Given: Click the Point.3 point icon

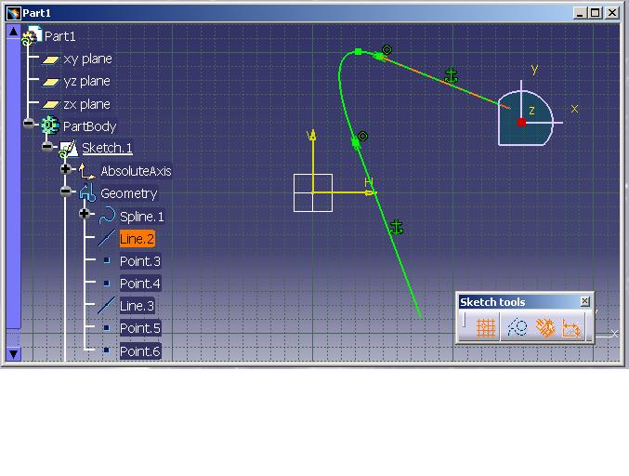Looking at the screenshot, I should [107, 260].
